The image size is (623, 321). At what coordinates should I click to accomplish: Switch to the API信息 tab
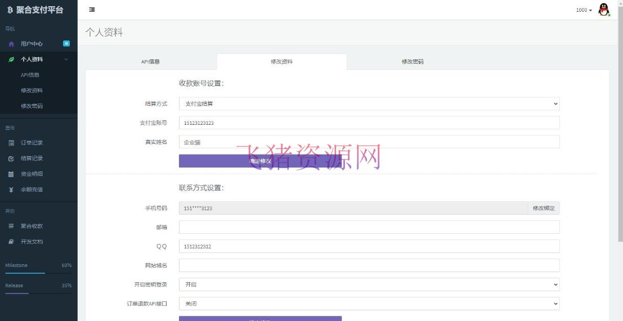click(151, 62)
